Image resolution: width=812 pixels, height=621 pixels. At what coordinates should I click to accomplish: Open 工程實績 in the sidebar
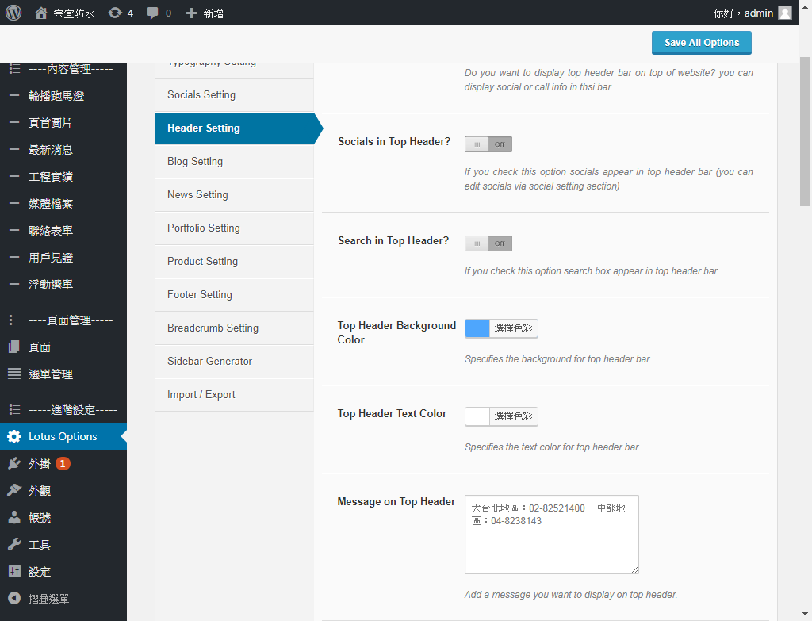(x=50, y=177)
